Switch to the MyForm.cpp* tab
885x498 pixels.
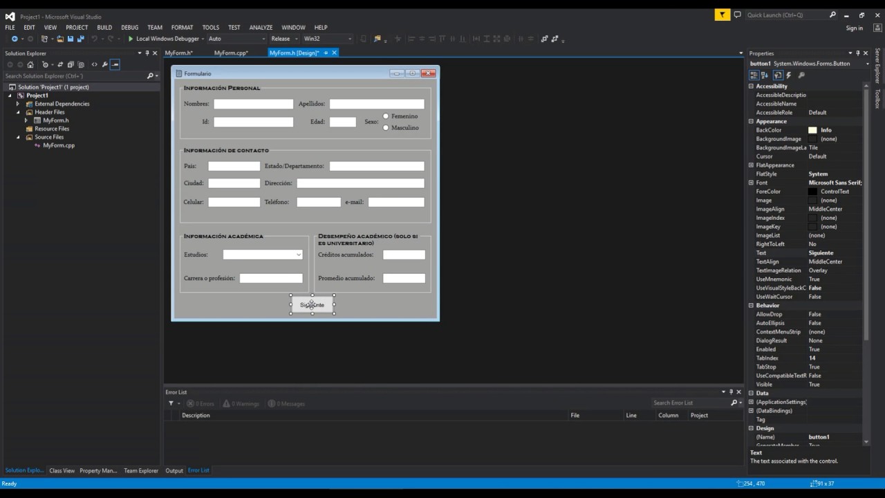pyautogui.click(x=231, y=53)
